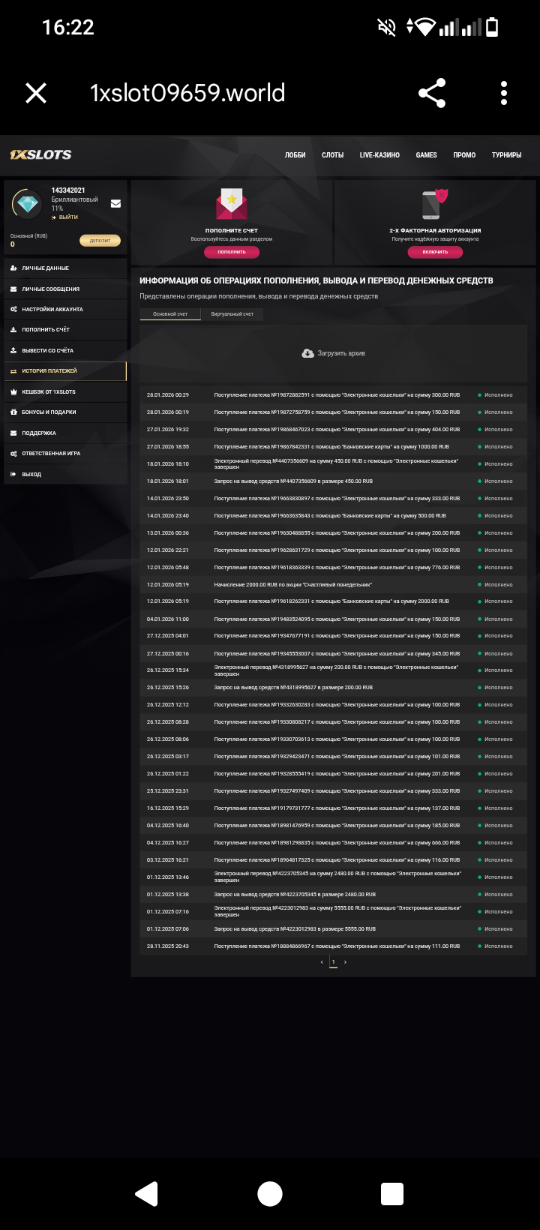The height and width of the screenshot is (1230, 540).
Task: Click the 04.12.2025 16:27 payment for 666.00 RUB
Action: click(333, 843)
